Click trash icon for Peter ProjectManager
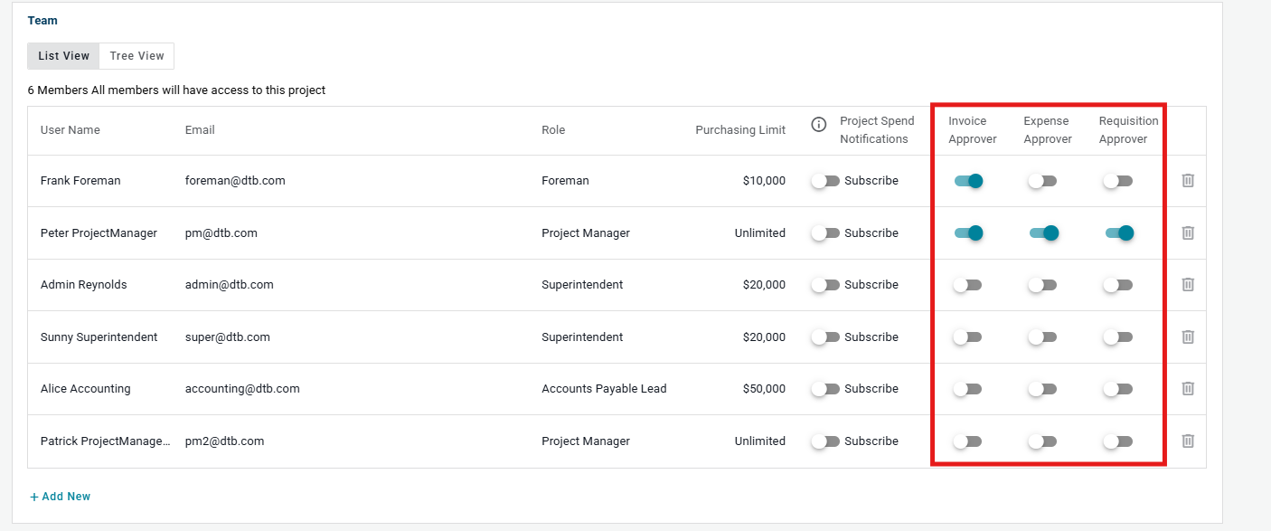The height and width of the screenshot is (531, 1271). pos(1188,232)
